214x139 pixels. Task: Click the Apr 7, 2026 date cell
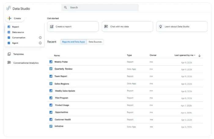click(186, 106)
